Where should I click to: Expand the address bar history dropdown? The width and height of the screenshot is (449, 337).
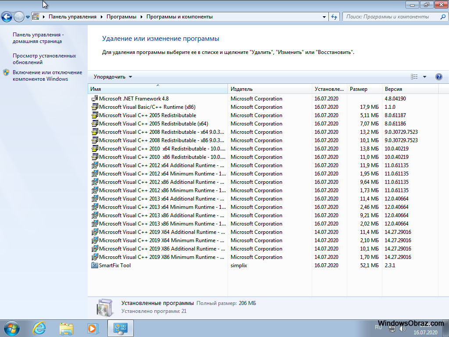pos(324,17)
